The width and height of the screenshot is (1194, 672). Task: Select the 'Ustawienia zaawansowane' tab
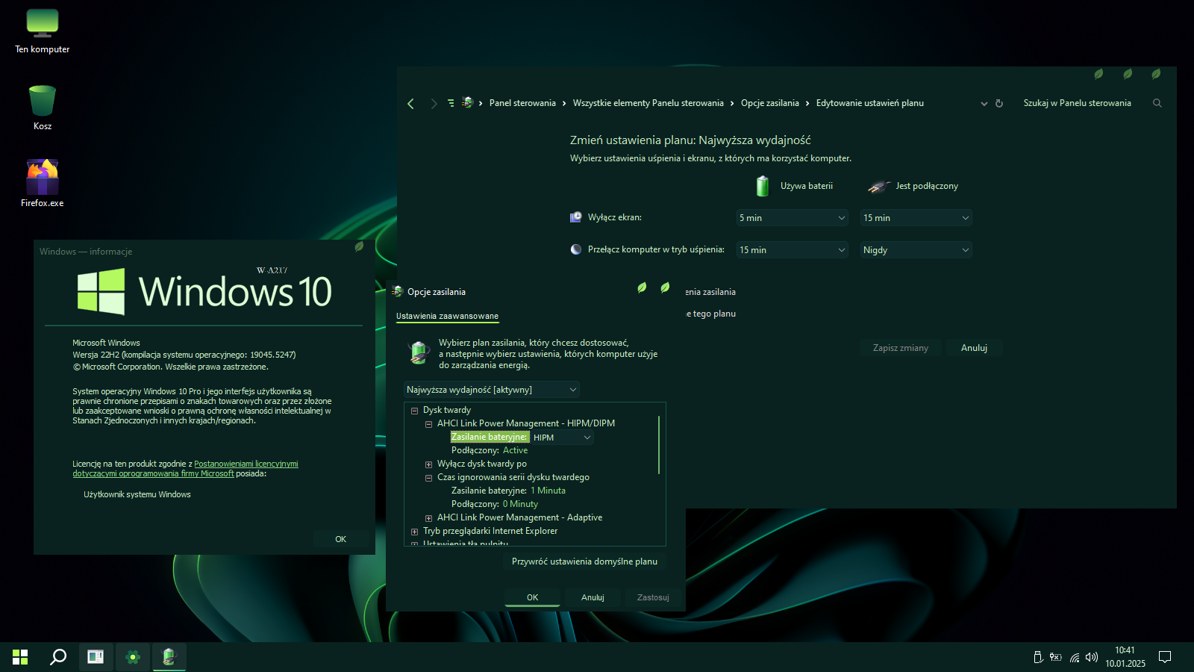[447, 317]
